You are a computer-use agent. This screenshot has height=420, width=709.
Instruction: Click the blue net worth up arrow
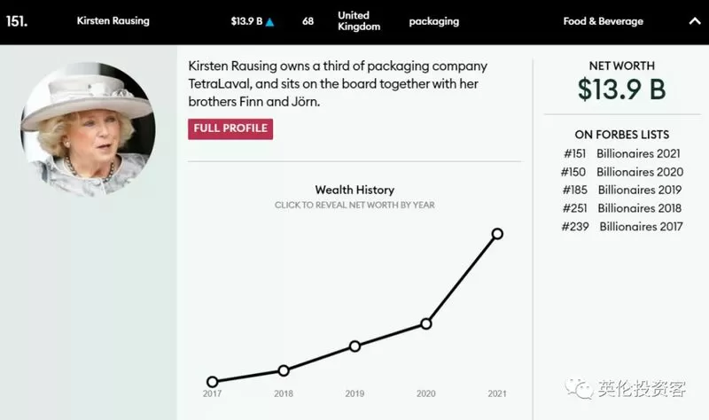tap(269, 21)
